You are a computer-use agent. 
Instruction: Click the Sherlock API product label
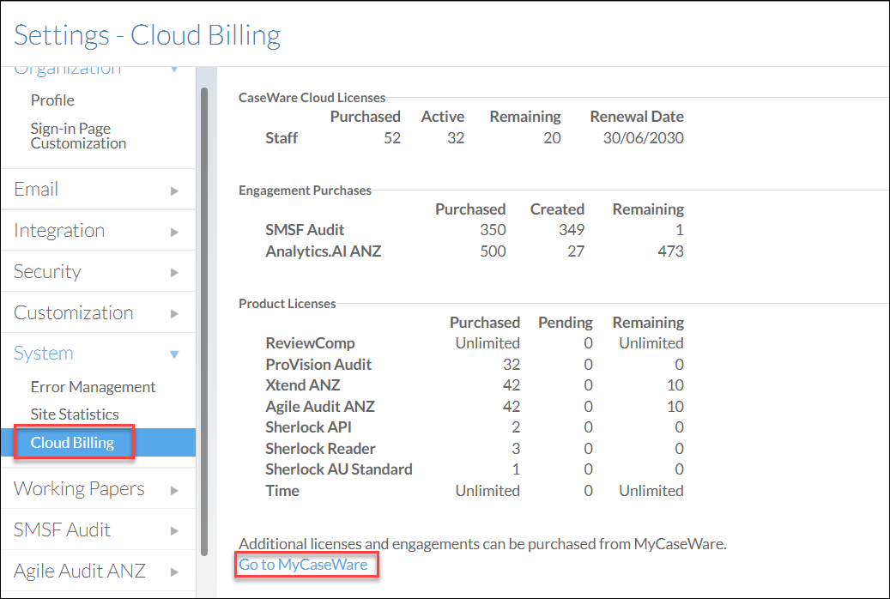[308, 427]
